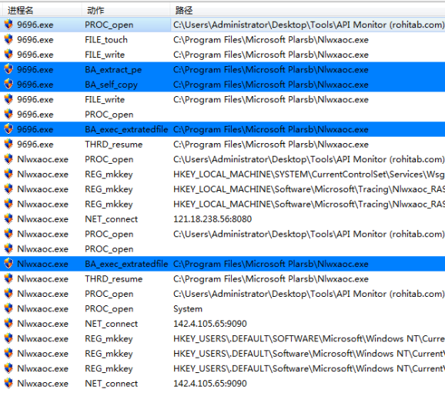Click shield icon of NET_connect 121.18.238.56:8080 row
The width and height of the screenshot is (445, 393).
click(x=8, y=219)
